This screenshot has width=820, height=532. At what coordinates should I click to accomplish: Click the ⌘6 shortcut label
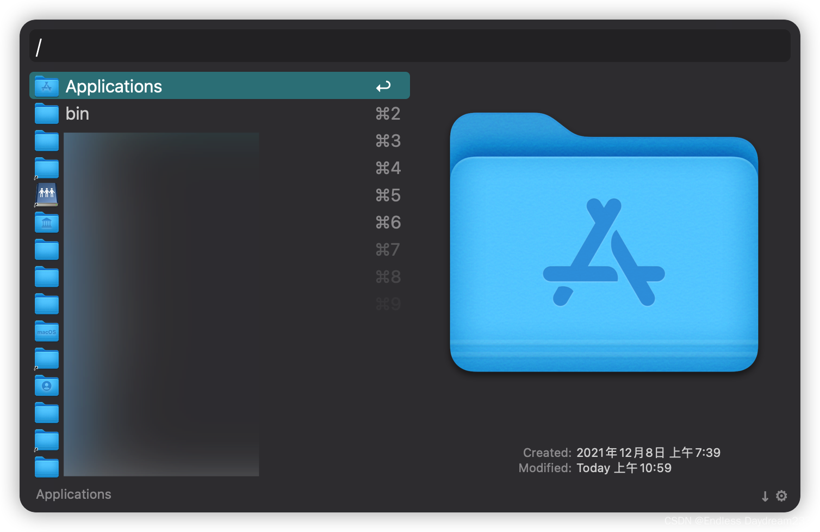tap(388, 222)
